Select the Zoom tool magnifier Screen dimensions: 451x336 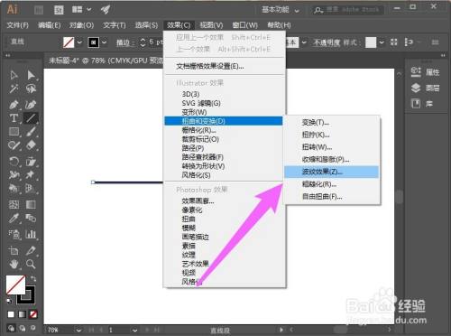click(31, 265)
